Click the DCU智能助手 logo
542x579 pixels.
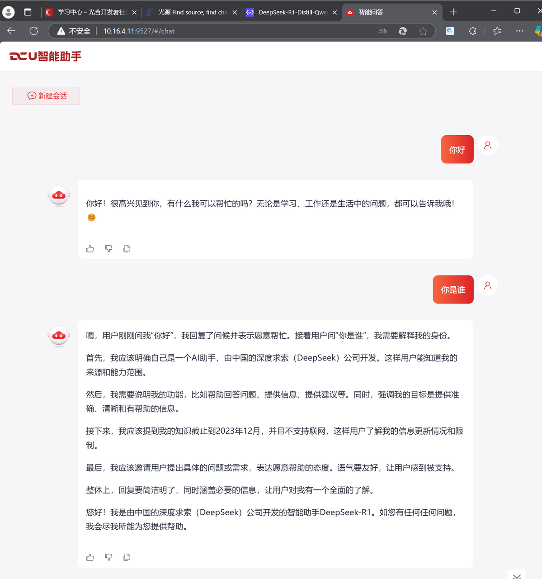(x=45, y=56)
